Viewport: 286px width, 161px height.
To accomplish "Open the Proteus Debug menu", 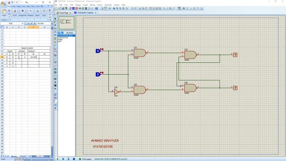I will pos(93,5).
